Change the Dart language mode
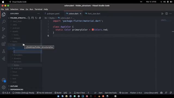The height and width of the screenshot is (98, 174). pos(101,93)
